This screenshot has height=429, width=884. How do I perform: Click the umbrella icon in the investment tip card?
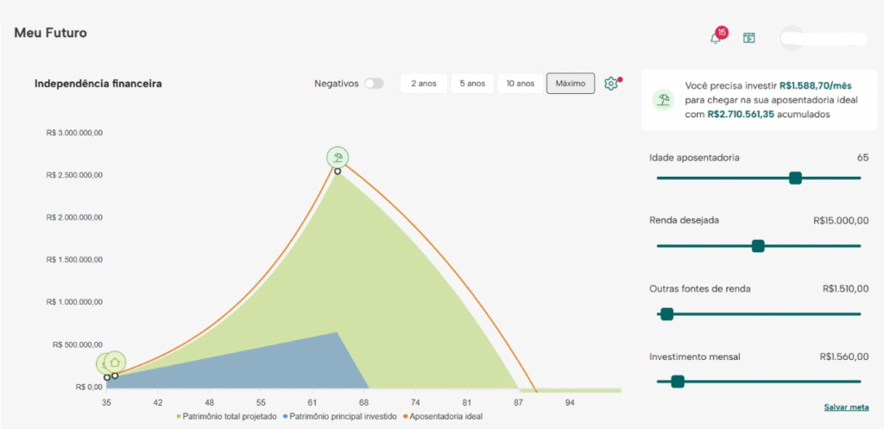[663, 100]
